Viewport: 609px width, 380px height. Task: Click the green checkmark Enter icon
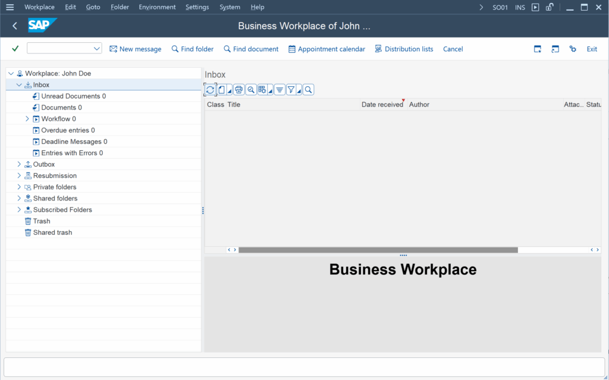point(15,49)
